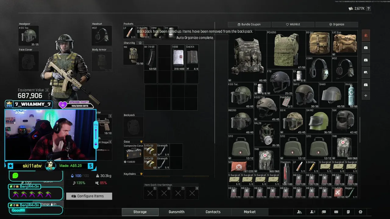Open the chat bubble icon
390x219 pixels.
[324, 212]
